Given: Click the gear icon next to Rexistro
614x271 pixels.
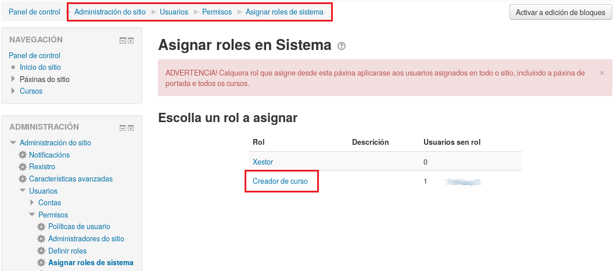Looking at the screenshot, I should point(23,167).
